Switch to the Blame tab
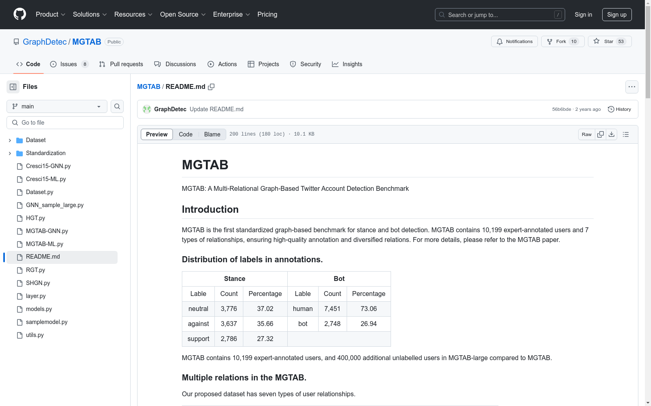The height and width of the screenshot is (406, 651). tap(212, 134)
